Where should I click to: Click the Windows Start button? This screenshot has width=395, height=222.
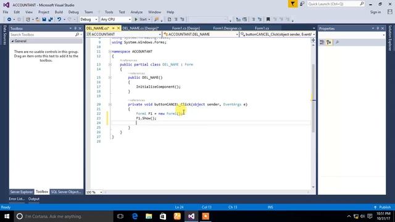[7, 216]
